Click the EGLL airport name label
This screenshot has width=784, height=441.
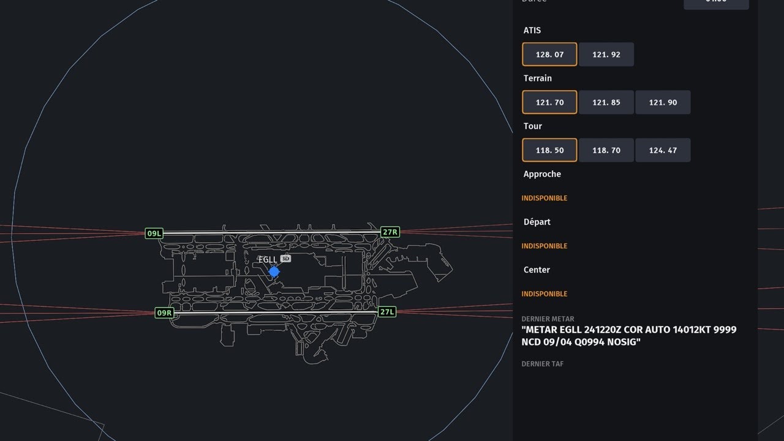click(x=268, y=260)
